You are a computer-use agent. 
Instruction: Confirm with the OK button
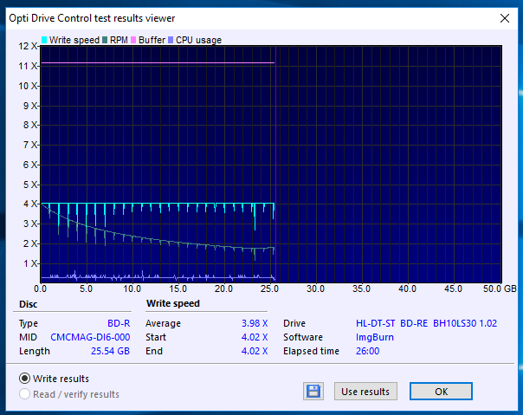click(x=441, y=392)
